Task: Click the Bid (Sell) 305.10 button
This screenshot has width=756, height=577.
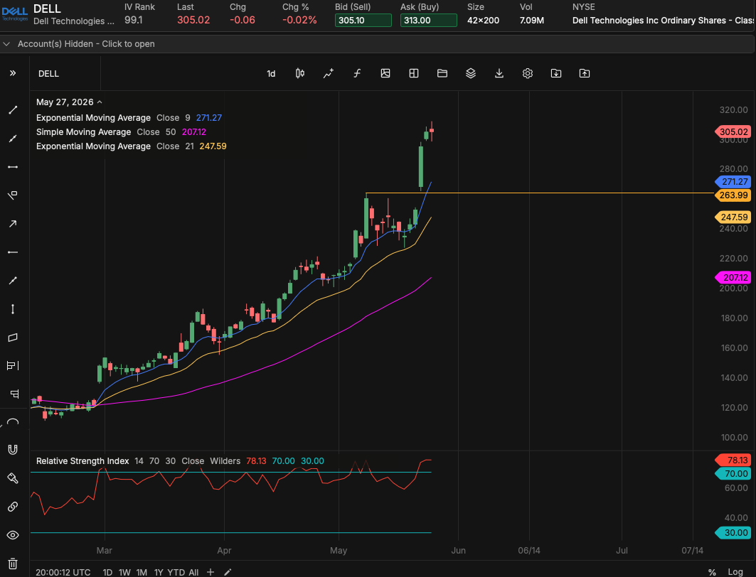Action: pyautogui.click(x=363, y=20)
